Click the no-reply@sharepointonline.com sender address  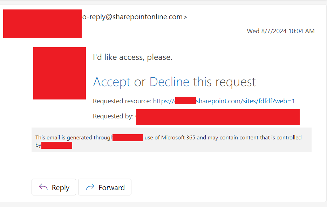pyautogui.click(x=135, y=17)
